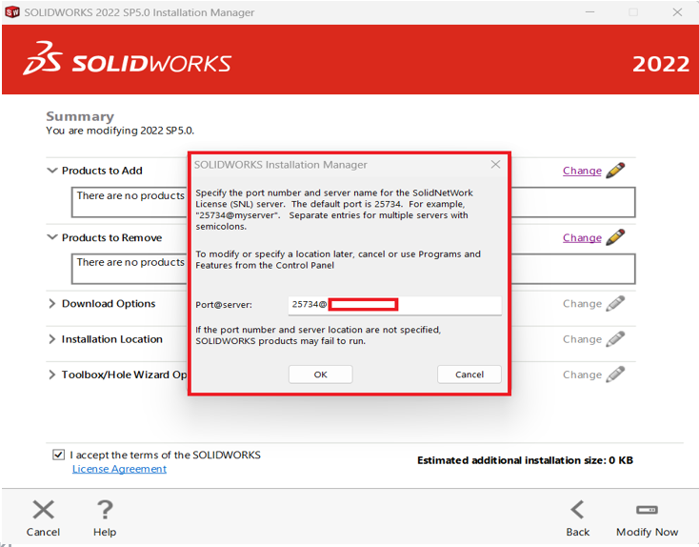Image resolution: width=699 pixels, height=547 pixels.
Task: Collapse the Products to Remove section
Action: [52, 237]
